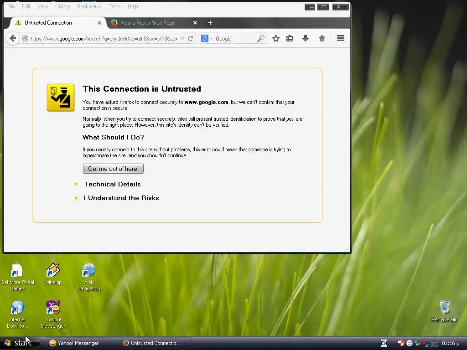Open the URL history dropdown arrow
This screenshot has height=350, width=467.
click(182, 38)
